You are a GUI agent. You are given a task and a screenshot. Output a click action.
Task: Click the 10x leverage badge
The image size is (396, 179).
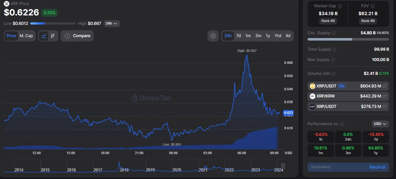point(342,86)
